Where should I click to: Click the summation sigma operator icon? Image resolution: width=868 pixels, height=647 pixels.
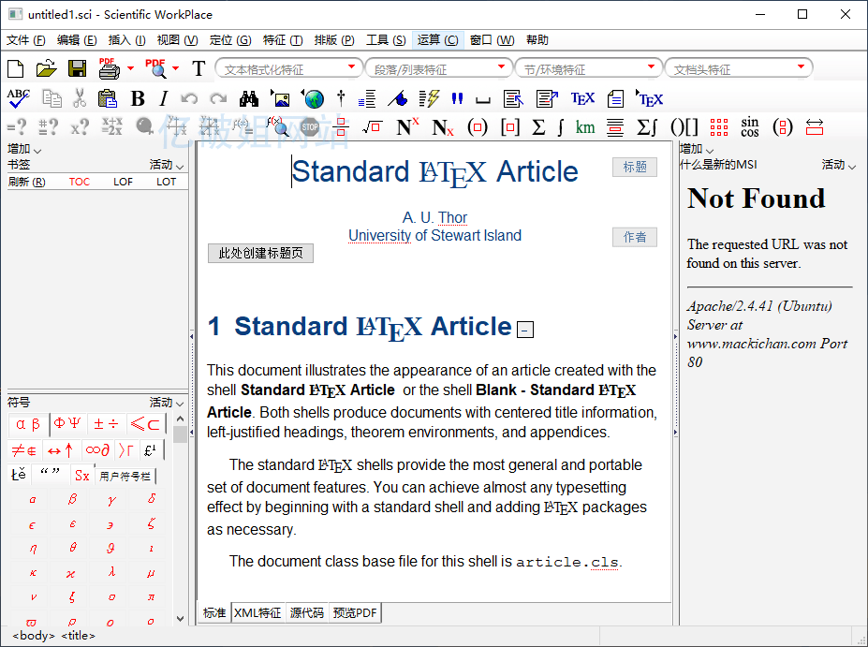click(x=538, y=127)
